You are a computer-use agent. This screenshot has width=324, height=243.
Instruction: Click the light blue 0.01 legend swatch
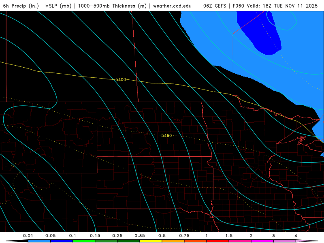[x=39, y=241]
